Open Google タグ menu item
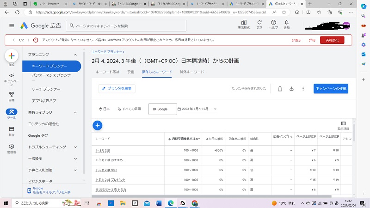The height and width of the screenshot is (208, 370). pos(38,135)
